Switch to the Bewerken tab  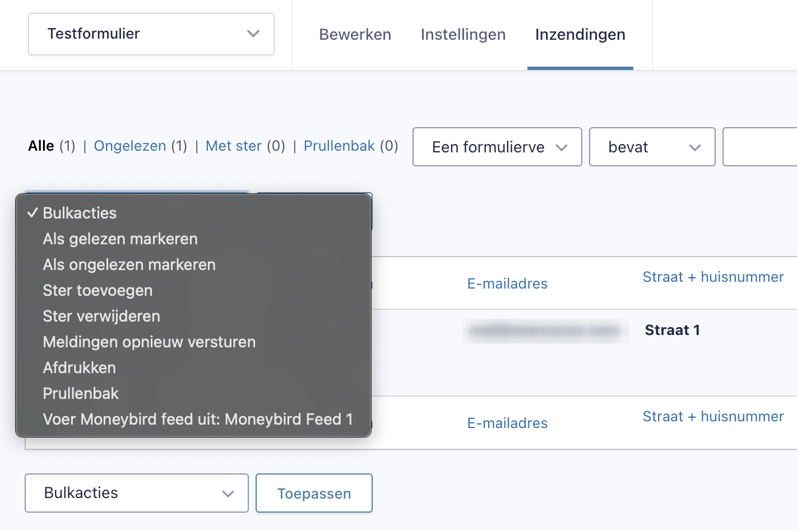[355, 35]
